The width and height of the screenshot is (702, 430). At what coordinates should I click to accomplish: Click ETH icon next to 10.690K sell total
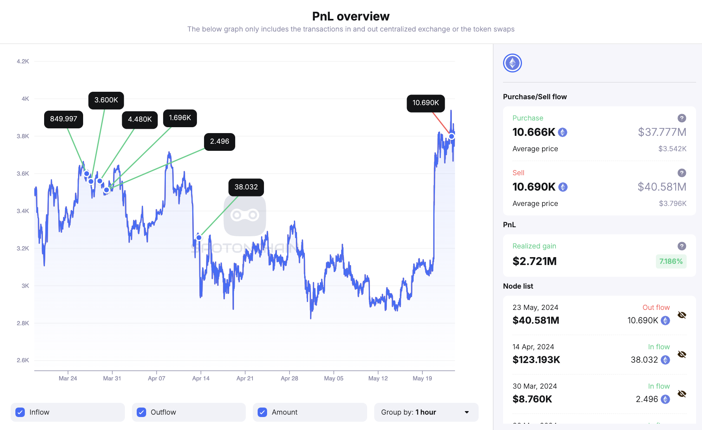coord(563,187)
